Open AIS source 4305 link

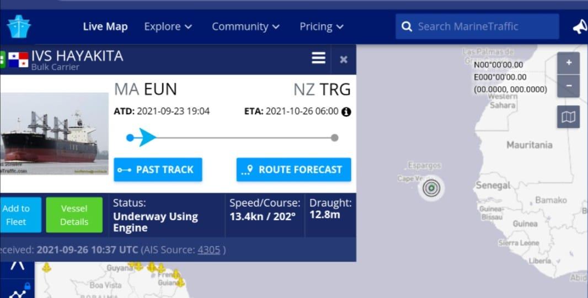coord(209,250)
